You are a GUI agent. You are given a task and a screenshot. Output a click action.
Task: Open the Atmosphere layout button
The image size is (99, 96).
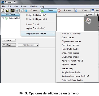coord(95,11)
